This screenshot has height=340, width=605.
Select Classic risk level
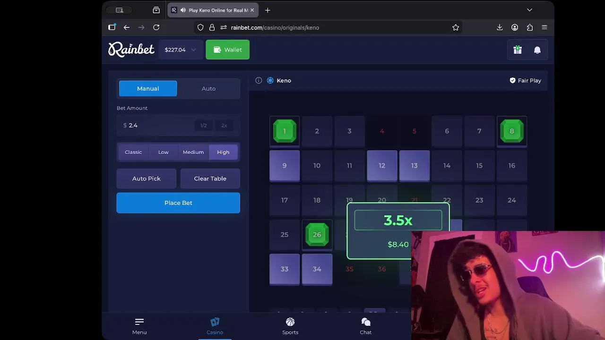click(x=133, y=152)
